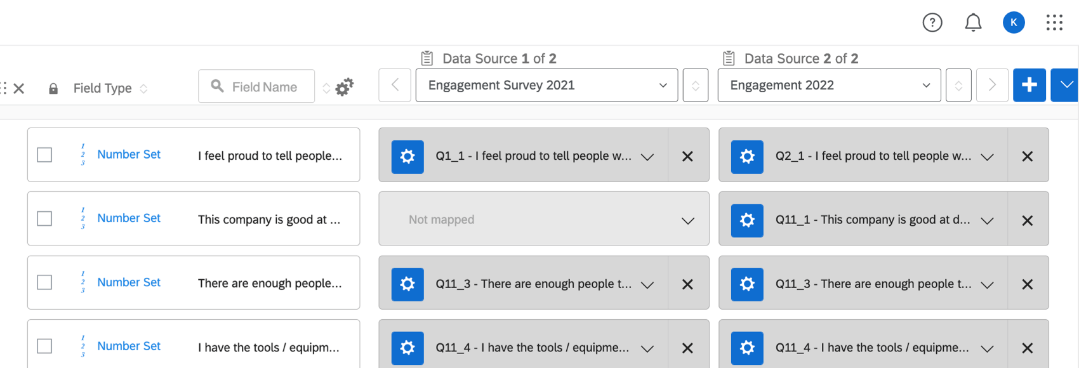
Task: Go to previous data source arrow
Action: [x=395, y=85]
